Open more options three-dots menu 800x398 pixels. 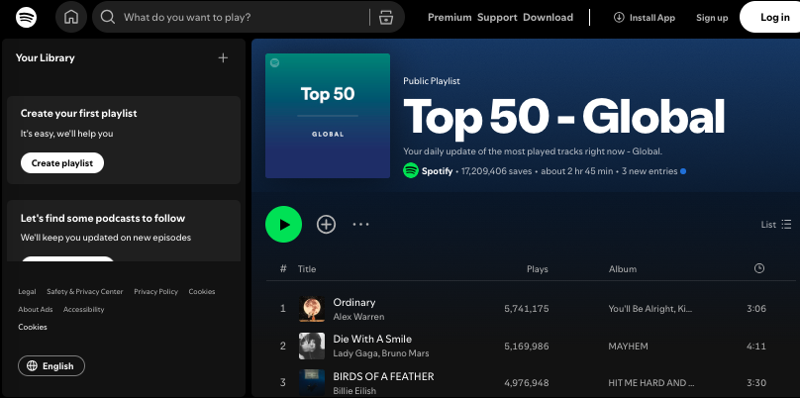(360, 225)
